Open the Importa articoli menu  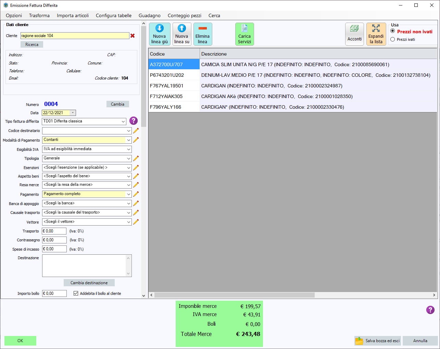(73, 15)
